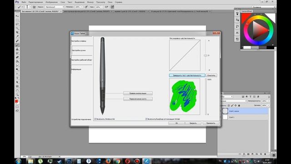Change screen mode icon in toolbar
The width and height of the screenshot is (291, 164).
17,111
